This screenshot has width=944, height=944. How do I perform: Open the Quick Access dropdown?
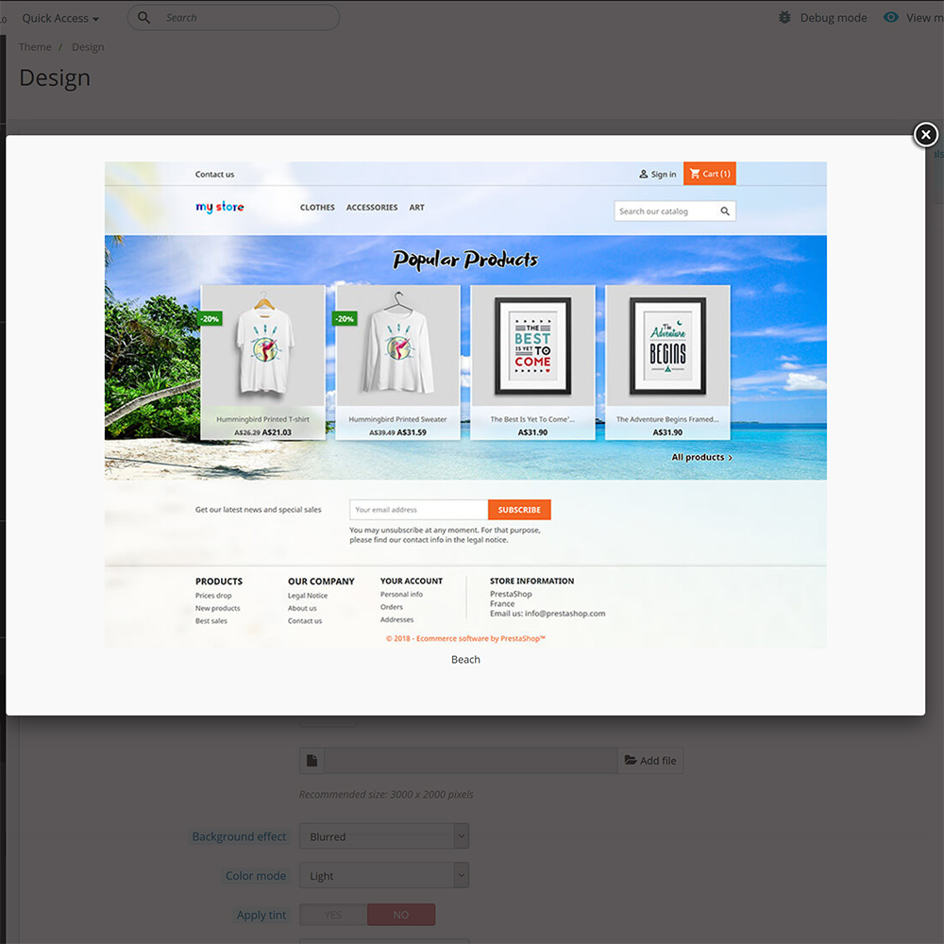[x=60, y=18]
